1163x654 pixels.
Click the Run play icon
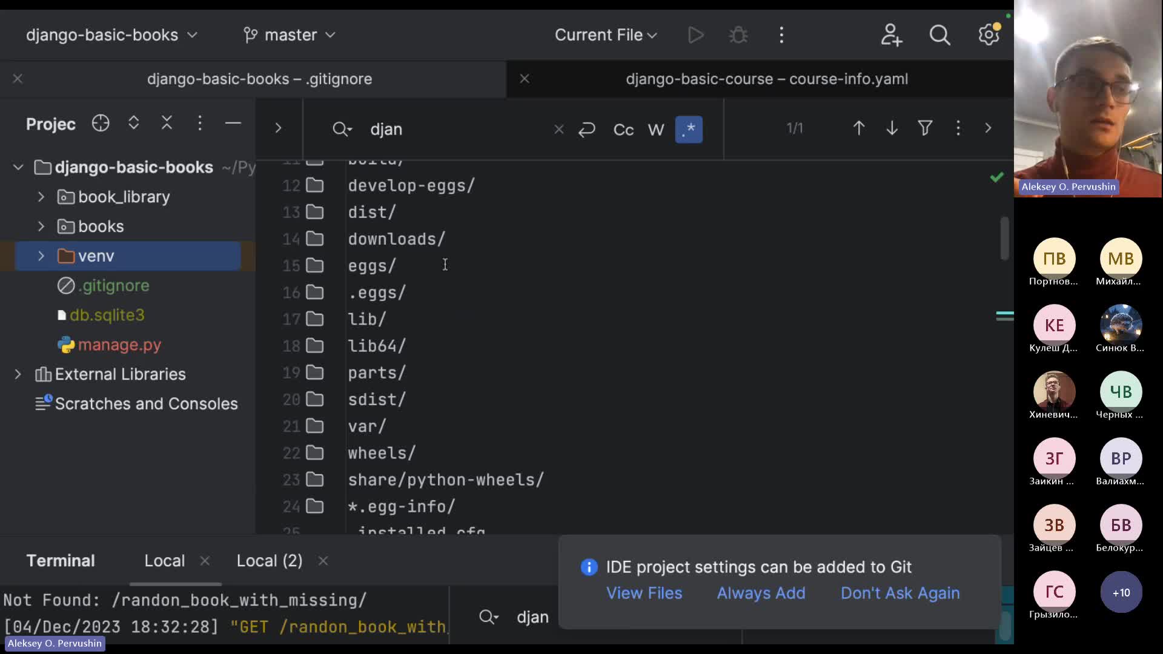coord(696,35)
